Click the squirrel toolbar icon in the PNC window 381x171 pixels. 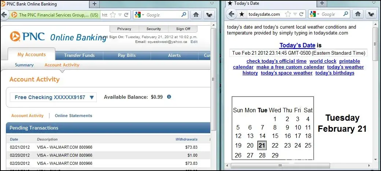point(209,15)
